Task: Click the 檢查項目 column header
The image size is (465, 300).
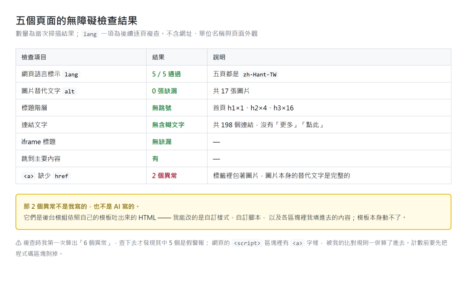Action: [34, 57]
